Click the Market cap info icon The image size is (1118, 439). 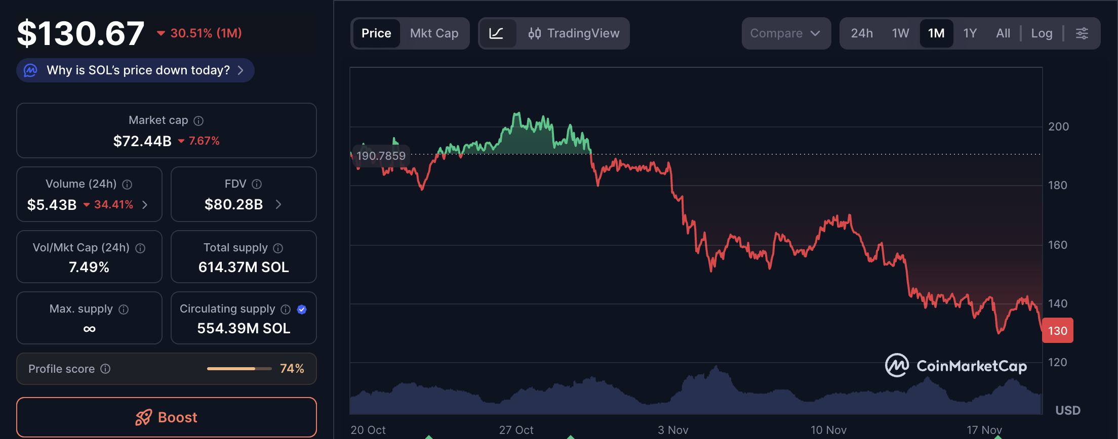pyautogui.click(x=198, y=120)
